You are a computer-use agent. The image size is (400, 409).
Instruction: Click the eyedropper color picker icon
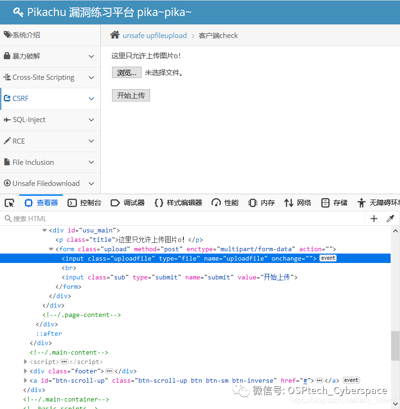click(x=391, y=218)
